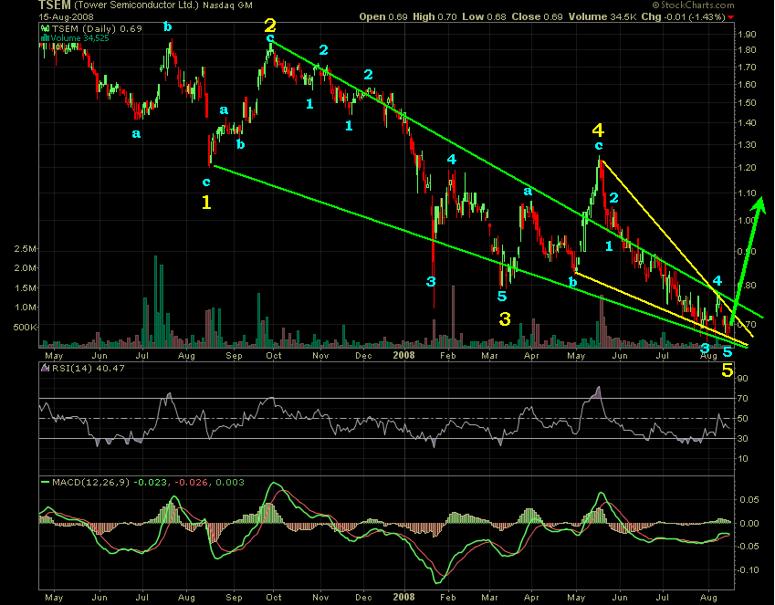The width and height of the screenshot is (775, 605).
Task: Click the High 0.70 value in the header
Action: (435, 16)
